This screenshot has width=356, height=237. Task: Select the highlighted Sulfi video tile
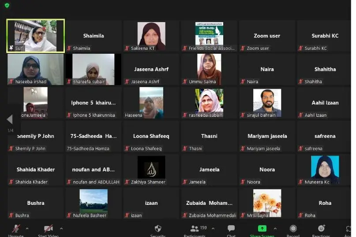tap(36, 36)
